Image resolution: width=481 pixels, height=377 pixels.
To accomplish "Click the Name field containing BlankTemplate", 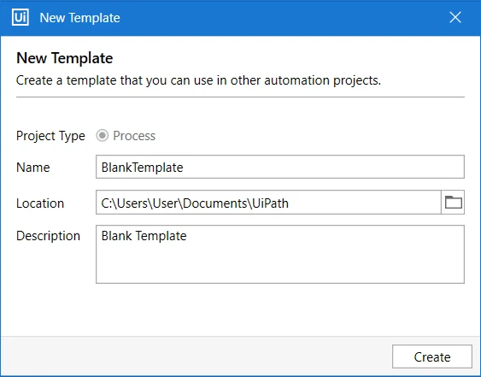I will tap(280, 167).
